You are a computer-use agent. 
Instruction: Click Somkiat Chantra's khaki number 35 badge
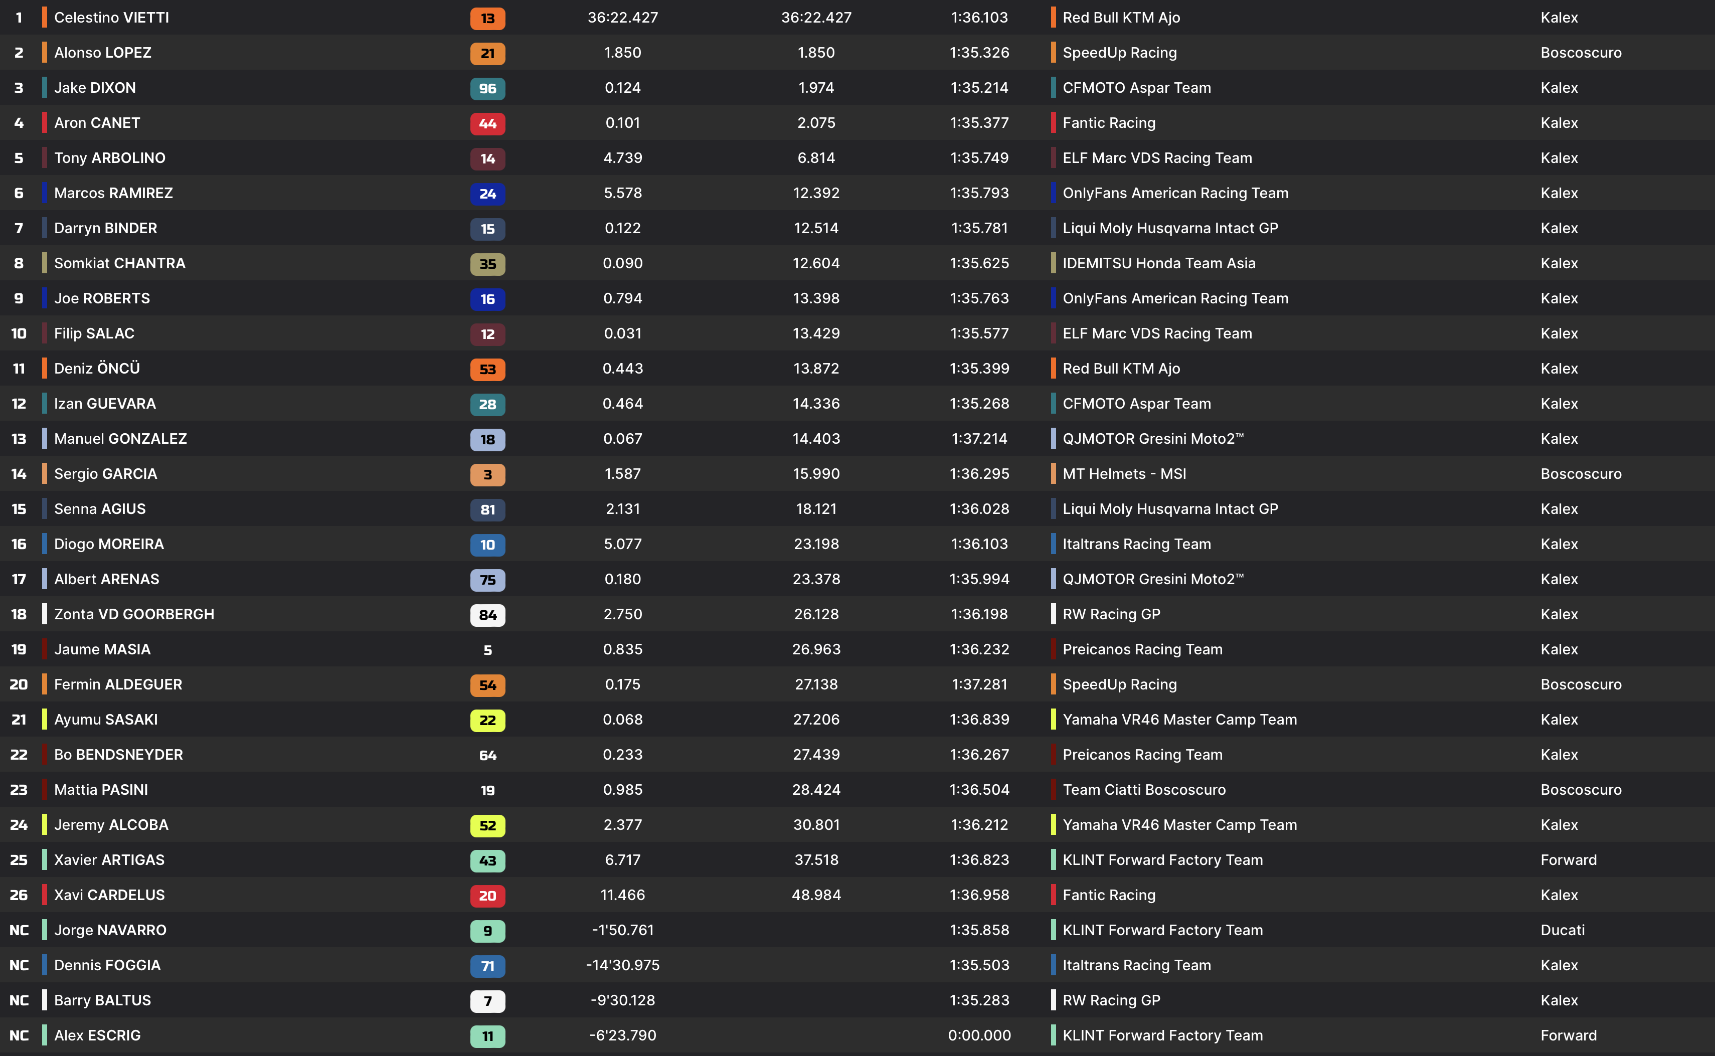click(x=487, y=264)
